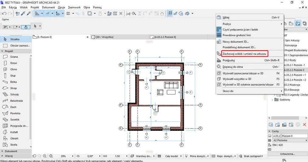Click the Ustawienia... button

click(288, 154)
